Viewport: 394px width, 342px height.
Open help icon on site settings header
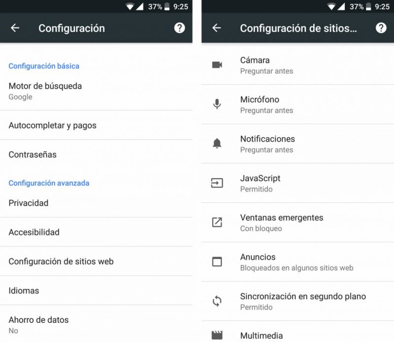tap(381, 28)
